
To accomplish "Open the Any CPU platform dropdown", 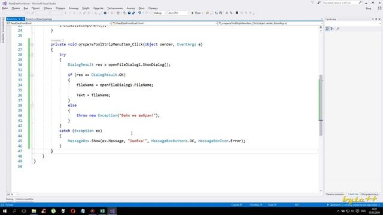I will point(178,13).
